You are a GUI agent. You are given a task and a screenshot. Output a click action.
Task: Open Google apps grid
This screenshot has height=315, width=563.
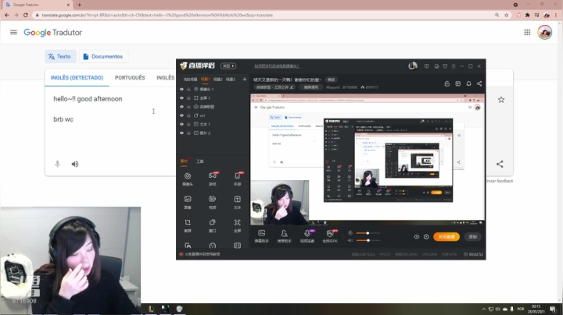[x=527, y=33]
